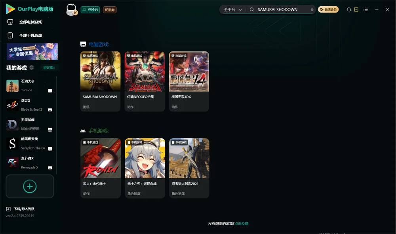Click the 战国无双4DX title text
The image size is (396, 234).
coord(181,96)
